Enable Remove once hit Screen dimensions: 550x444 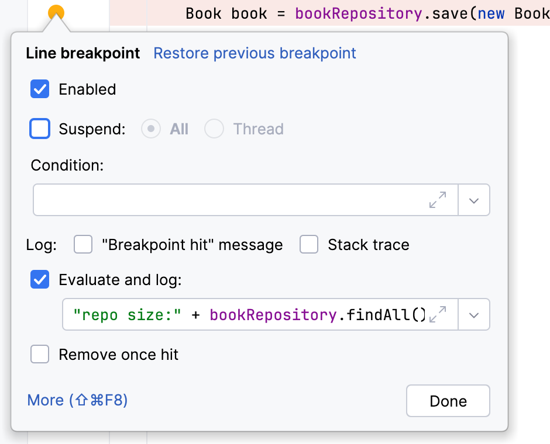tap(39, 354)
